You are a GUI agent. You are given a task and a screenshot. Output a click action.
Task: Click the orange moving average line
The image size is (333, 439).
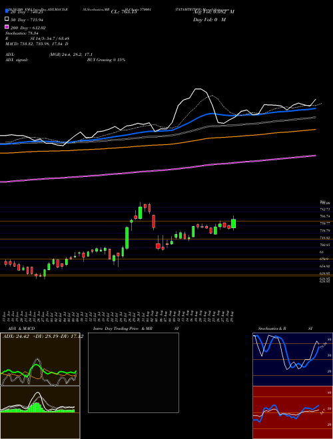tap(158, 145)
